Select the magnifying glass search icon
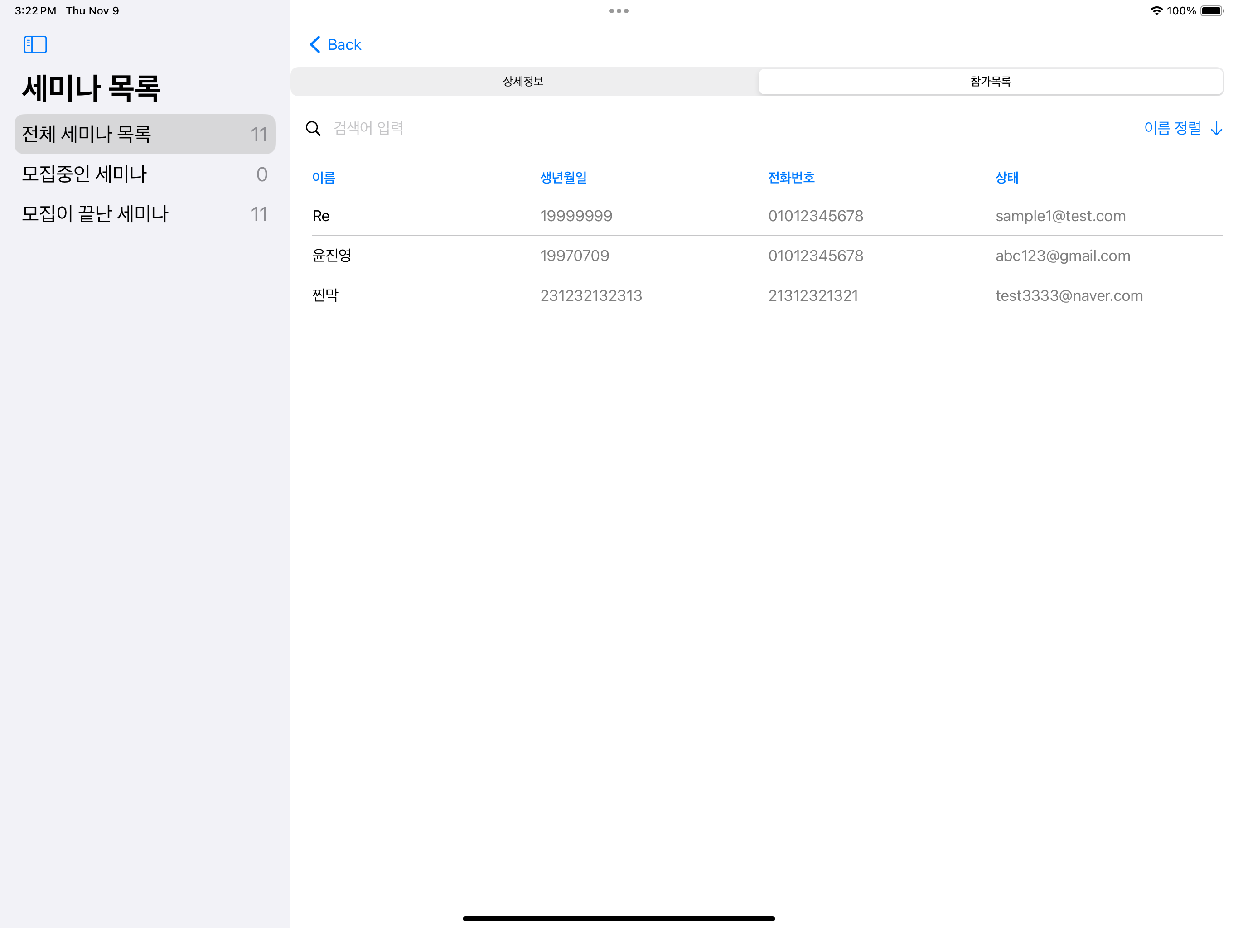Screen dimensions: 1238x928 (x=314, y=128)
